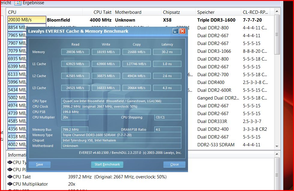Screen dimensions: 294x191
Task: Sort by Speicher column header
Action: pos(218,12)
